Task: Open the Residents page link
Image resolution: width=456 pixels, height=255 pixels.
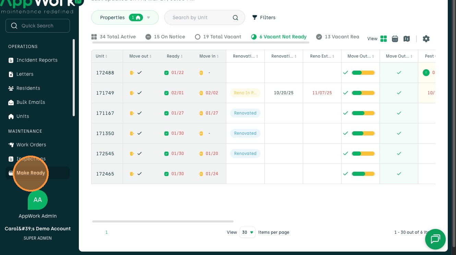Action: (x=28, y=88)
